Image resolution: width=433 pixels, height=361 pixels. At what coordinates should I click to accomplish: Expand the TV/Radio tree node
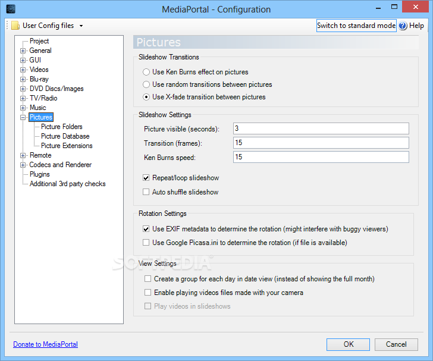click(23, 98)
